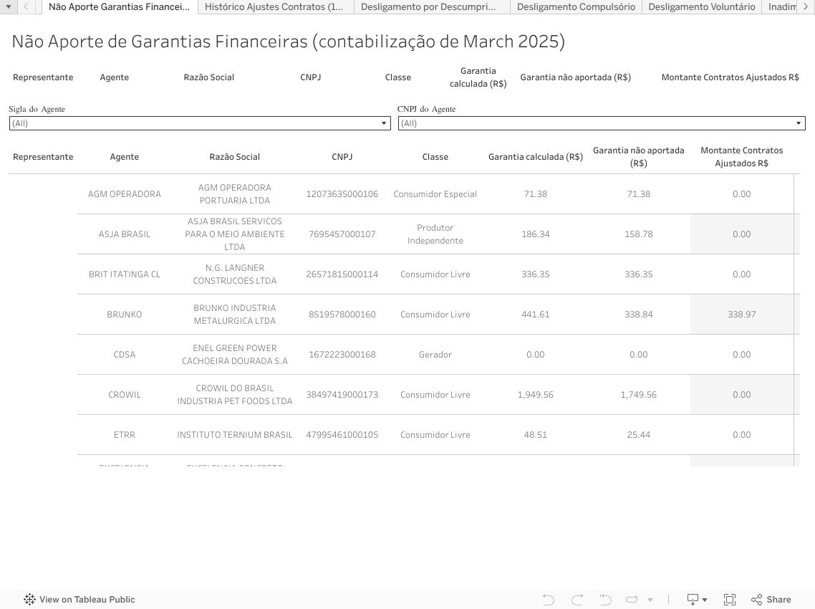The height and width of the screenshot is (609, 815).
Task: Open the Download menu icon
Action: tap(697, 599)
